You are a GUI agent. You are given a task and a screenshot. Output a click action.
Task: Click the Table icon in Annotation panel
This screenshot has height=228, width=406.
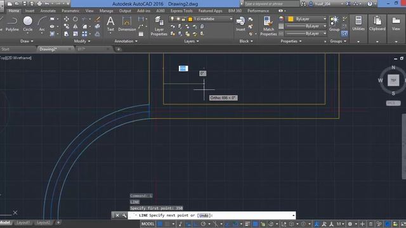tap(141, 34)
